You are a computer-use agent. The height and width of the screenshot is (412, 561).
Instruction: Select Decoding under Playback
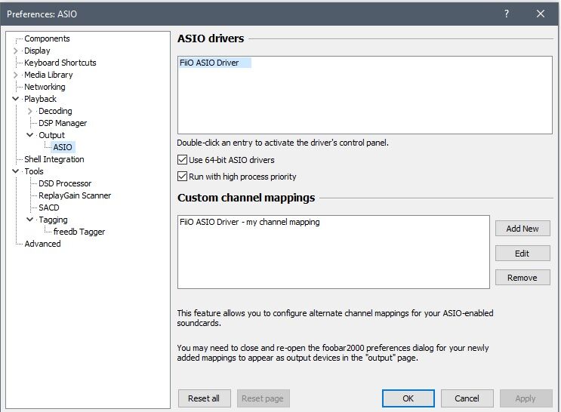coord(55,111)
